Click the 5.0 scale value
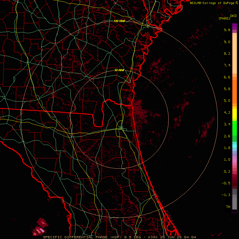Viewport: 239px width, 239px height. (227, 101)
